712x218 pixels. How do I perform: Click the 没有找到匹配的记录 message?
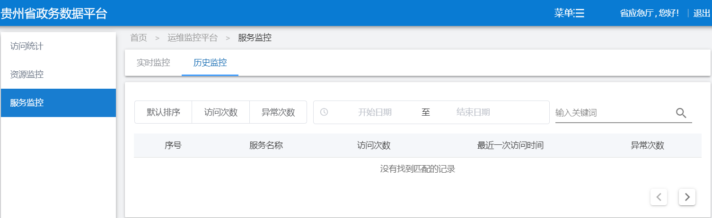click(418, 169)
